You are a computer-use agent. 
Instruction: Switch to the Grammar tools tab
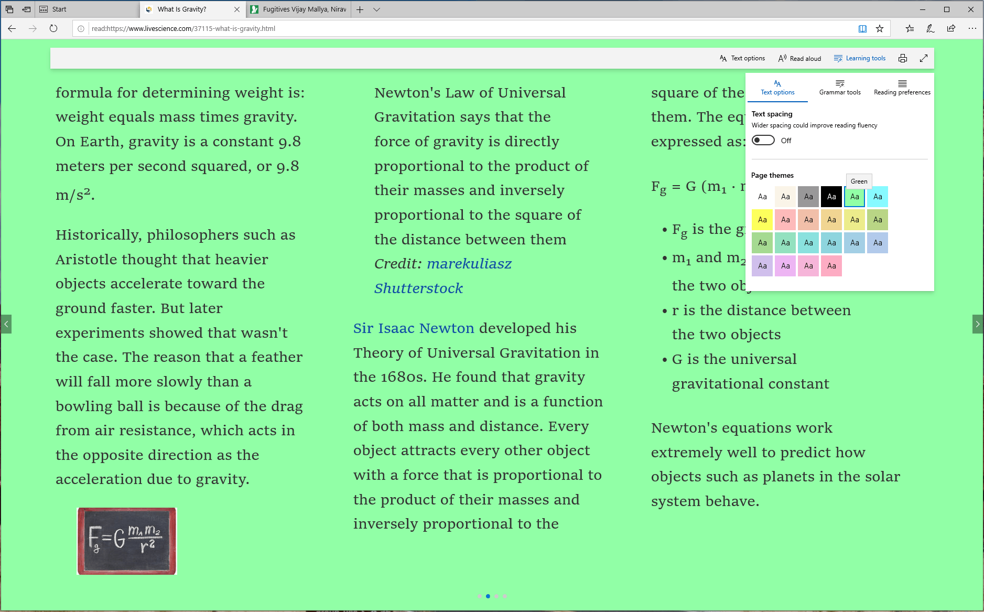(x=840, y=88)
